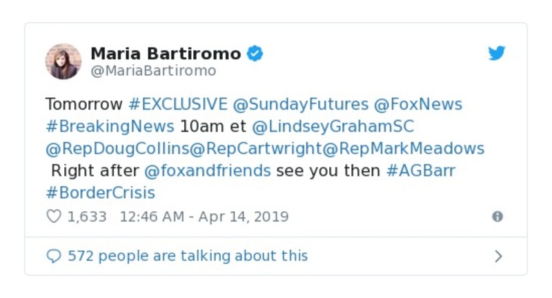
Task: Visit the @SundayFutures mention
Action: coord(301,104)
